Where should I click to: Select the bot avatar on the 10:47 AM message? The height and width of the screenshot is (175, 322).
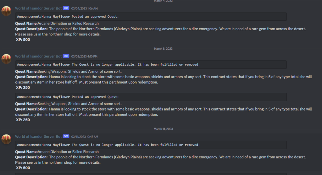coord(7,139)
